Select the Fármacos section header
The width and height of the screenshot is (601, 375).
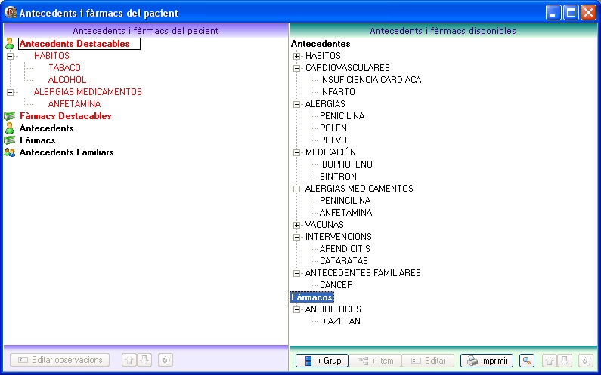coord(311,297)
